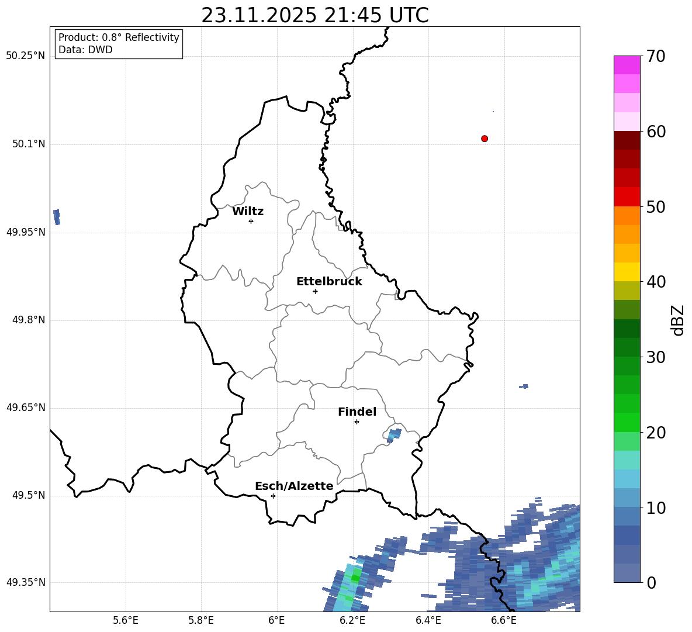Click the colorbar tick label 60
Viewport: 692px width, 632px height.
[x=656, y=132]
